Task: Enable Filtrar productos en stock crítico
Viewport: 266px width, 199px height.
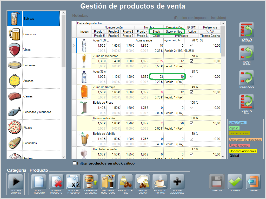Action: point(75,163)
